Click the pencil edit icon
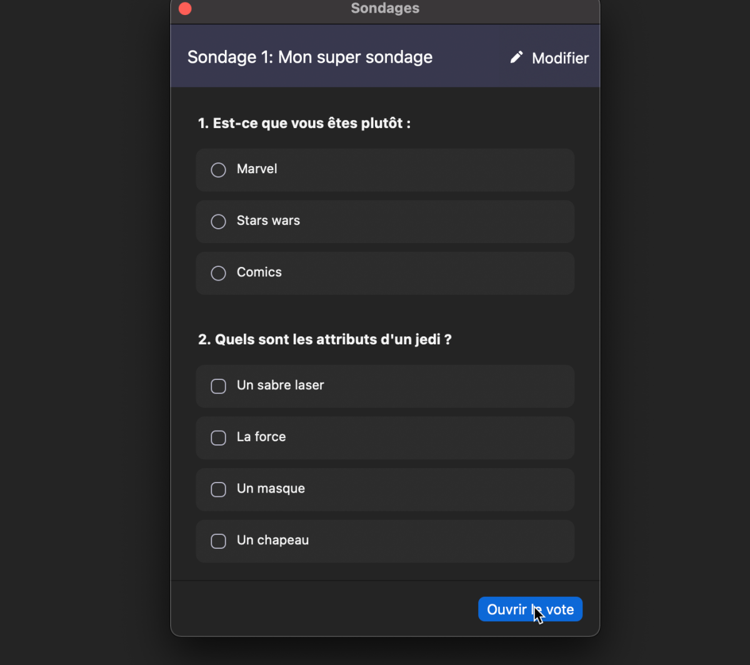The image size is (750, 665). tap(516, 57)
